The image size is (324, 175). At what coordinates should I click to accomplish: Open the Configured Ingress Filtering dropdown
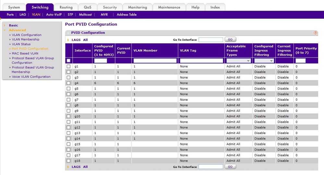(x=264, y=61)
